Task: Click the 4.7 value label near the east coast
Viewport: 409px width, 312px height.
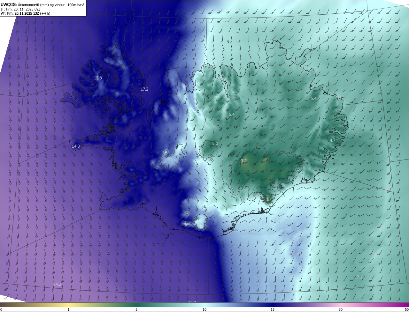Action: coord(333,140)
